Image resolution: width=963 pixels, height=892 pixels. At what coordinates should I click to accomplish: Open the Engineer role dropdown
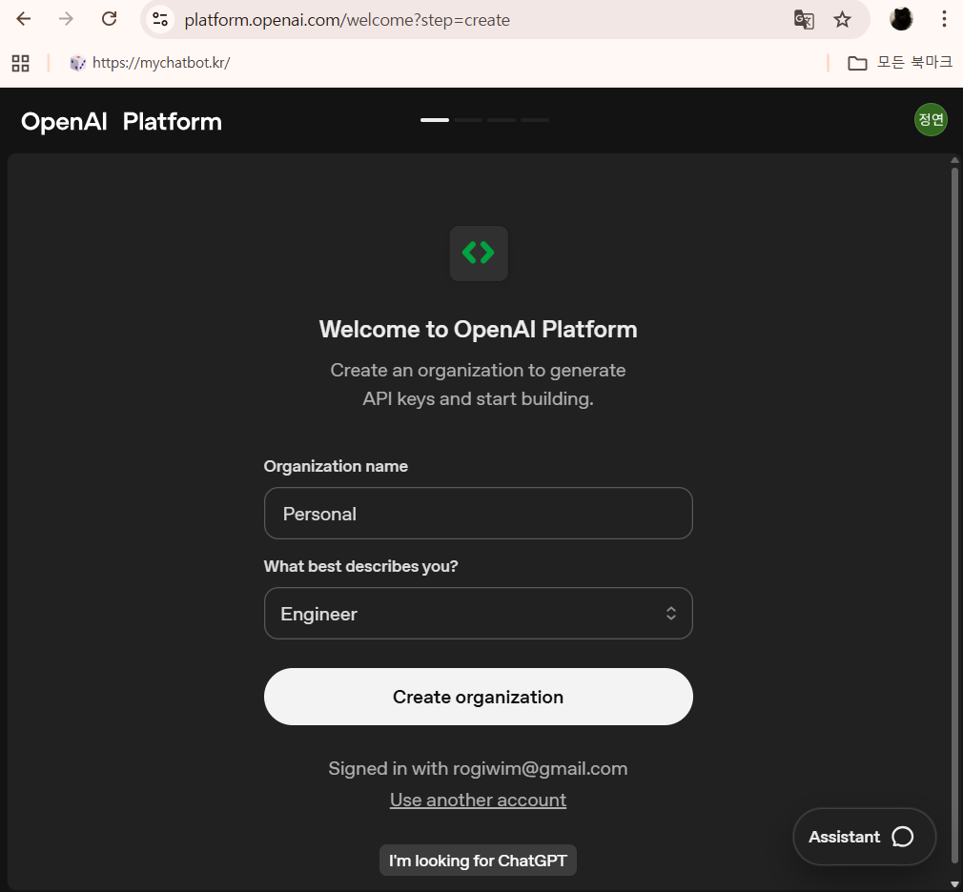pyautogui.click(x=479, y=614)
